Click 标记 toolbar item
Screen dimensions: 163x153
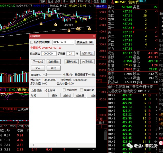(x=88, y=2)
